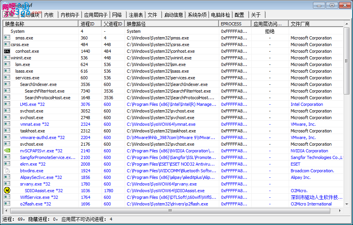Image resolution: width=353 pixels, height=225 pixels.
Task: Select the btwdins.exe process name
Action: point(32,171)
